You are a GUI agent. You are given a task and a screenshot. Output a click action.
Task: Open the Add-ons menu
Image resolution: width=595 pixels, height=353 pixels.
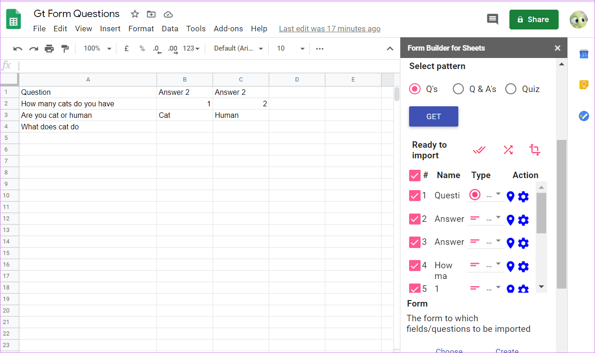pos(228,29)
